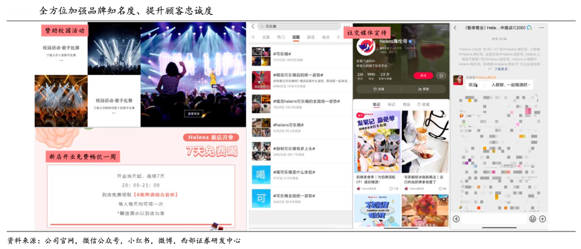Open the emoji picker in the chat bar
The height and width of the screenshot is (249, 581).
click(x=533, y=219)
